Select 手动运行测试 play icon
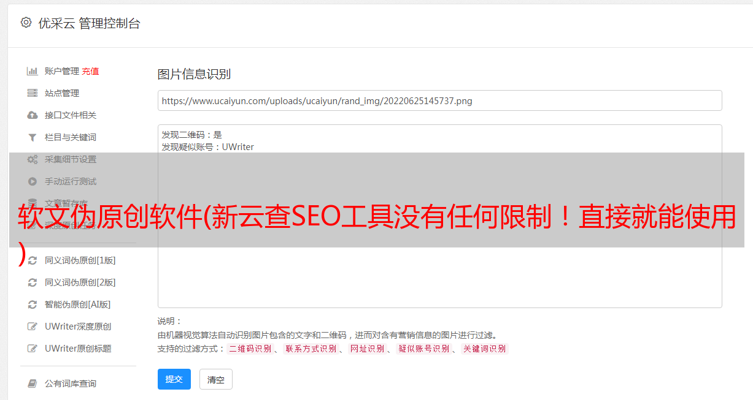The width and height of the screenshot is (753, 400). (x=33, y=181)
